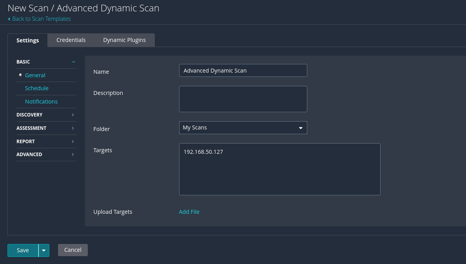Switch to the Dynamic Plugins tab
466x264 pixels.
124,40
